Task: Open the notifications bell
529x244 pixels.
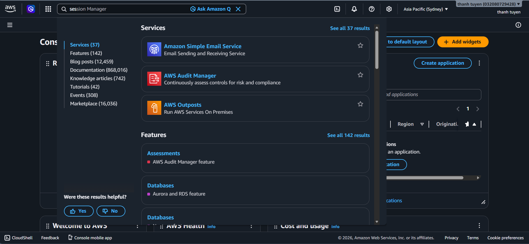Action: pos(354,9)
